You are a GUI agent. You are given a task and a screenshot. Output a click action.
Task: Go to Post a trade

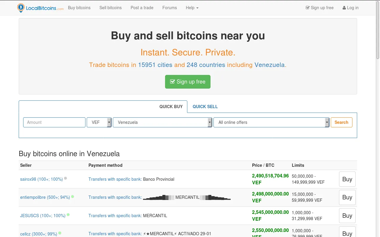click(x=142, y=8)
